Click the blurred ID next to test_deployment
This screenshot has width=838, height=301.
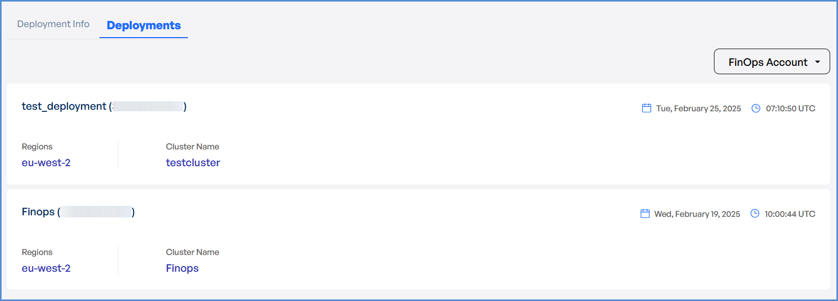pos(148,107)
